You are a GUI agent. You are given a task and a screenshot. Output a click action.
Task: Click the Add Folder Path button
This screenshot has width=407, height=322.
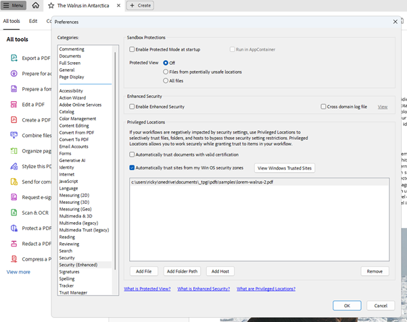[x=183, y=271]
